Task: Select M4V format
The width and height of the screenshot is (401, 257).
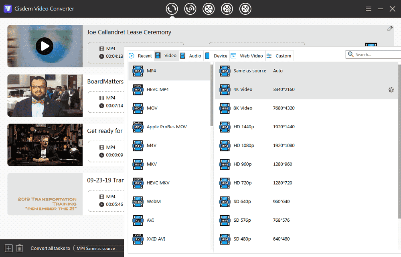Action: point(169,146)
